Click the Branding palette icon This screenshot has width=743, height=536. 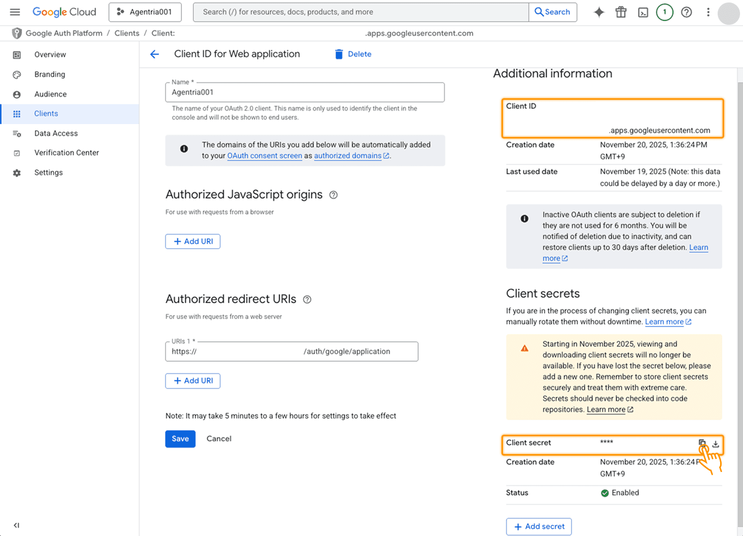[x=17, y=74]
